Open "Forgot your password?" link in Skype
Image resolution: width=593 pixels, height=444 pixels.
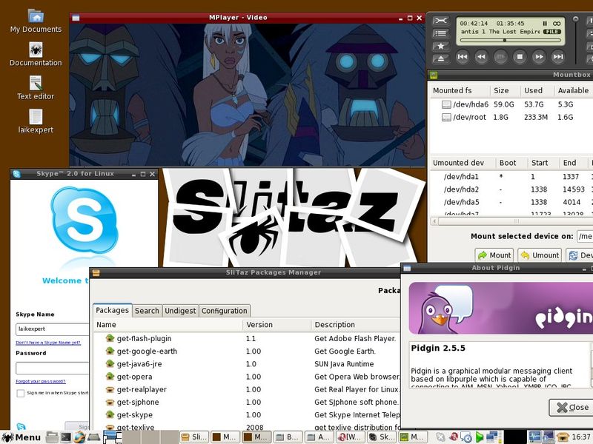pos(41,381)
